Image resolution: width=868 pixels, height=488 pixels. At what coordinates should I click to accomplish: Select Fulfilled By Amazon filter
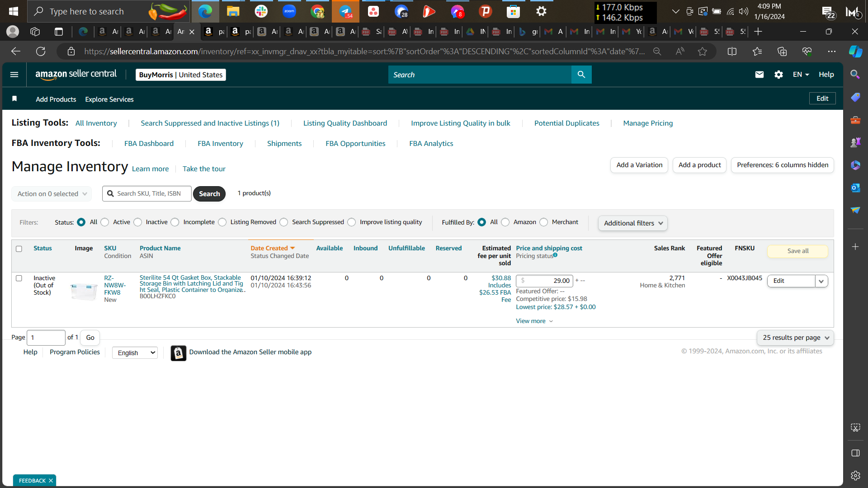[x=505, y=222]
